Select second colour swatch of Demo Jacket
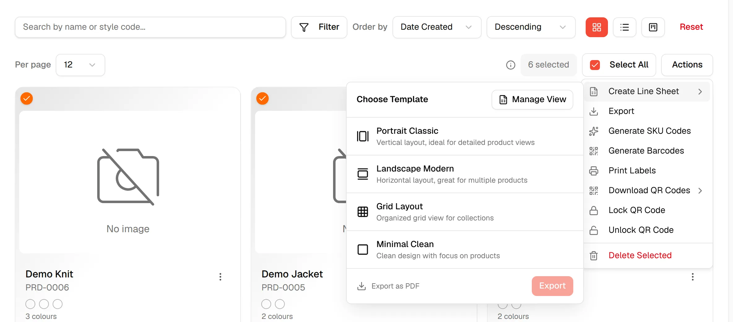This screenshot has width=733, height=322. click(x=280, y=304)
